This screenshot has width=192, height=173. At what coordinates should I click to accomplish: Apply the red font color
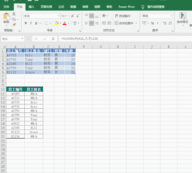click(65, 23)
